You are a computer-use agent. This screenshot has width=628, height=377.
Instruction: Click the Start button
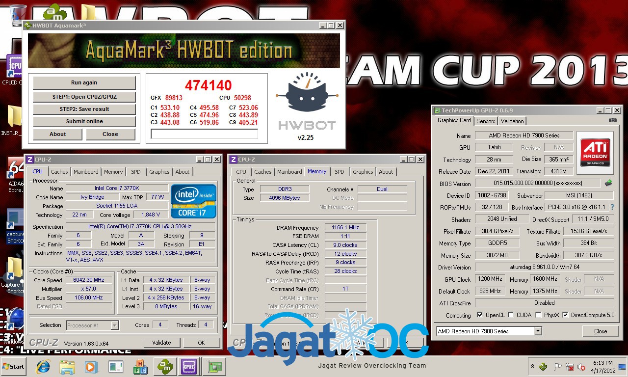click(x=13, y=366)
